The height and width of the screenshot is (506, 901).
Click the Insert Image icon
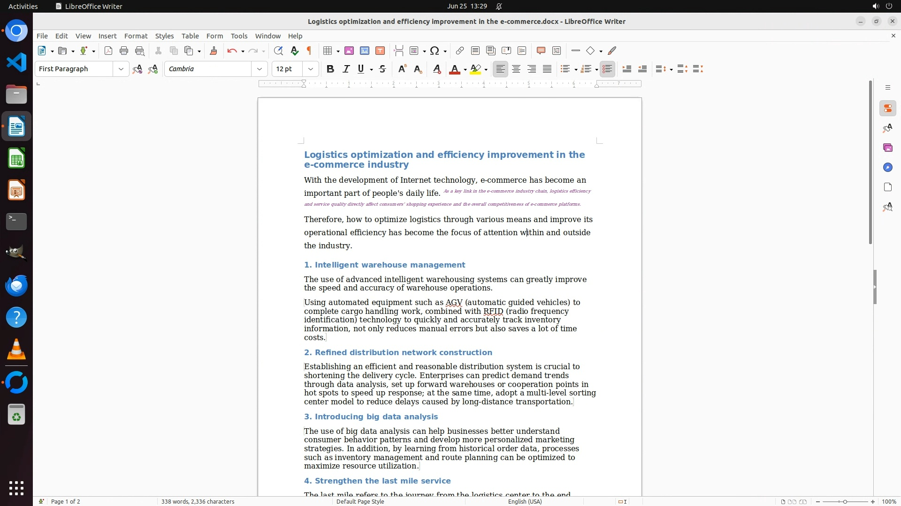[x=349, y=51]
